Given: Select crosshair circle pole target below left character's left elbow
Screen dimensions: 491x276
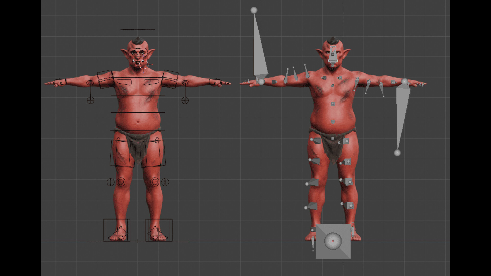Looking at the screenshot, I should [x=185, y=100].
